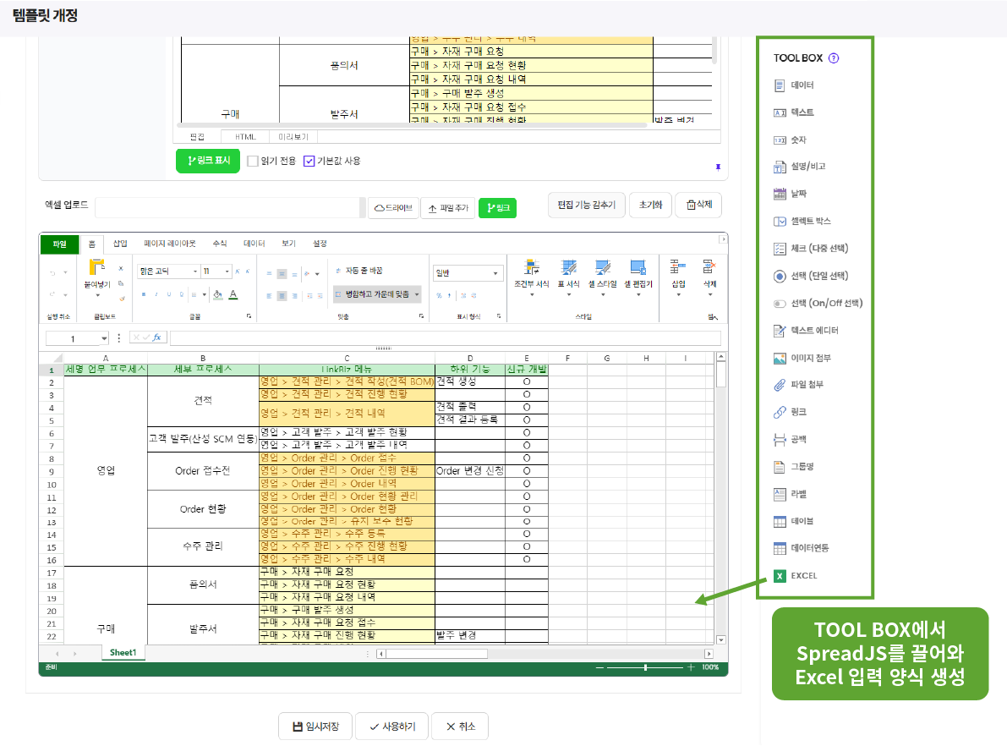
Task: Toggle underline formatting in ribbon
Action: pyautogui.click(x=169, y=295)
